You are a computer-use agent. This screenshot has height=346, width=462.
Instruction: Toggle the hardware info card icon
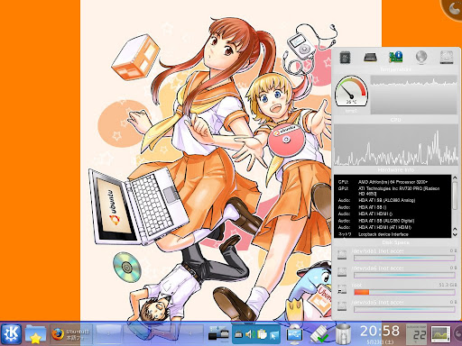click(395, 57)
